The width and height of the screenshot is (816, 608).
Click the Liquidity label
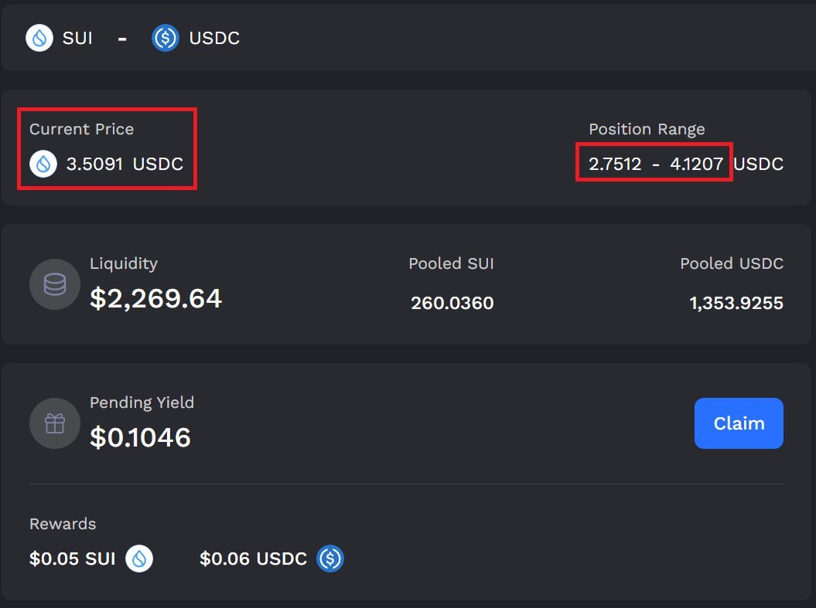click(x=124, y=264)
